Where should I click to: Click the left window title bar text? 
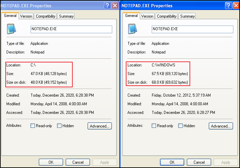pos(26,6)
